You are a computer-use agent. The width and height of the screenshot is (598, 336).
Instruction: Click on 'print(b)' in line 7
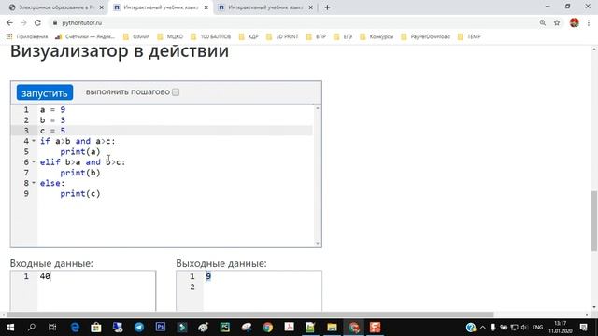coord(80,173)
